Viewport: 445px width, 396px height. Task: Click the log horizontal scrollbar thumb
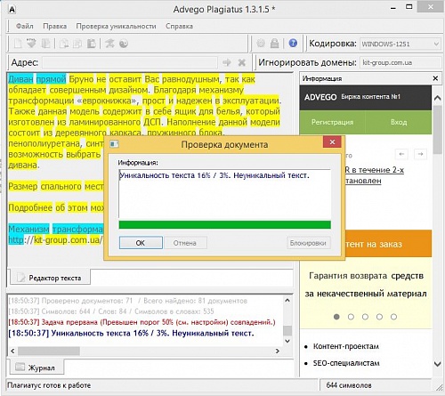pos(49,351)
